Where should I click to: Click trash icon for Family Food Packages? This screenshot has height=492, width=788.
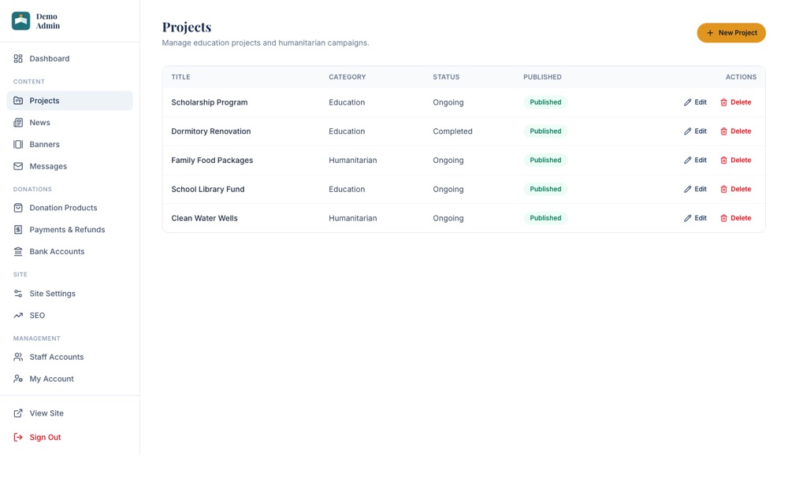(723, 160)
